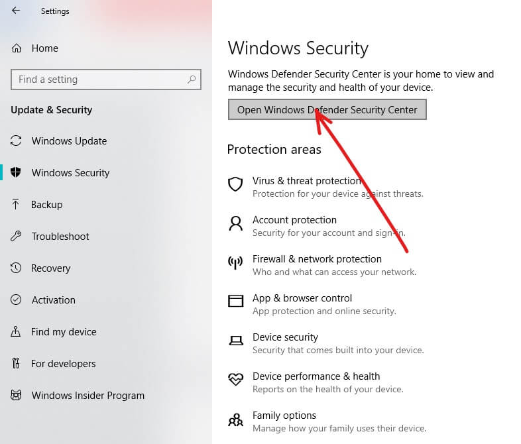521x444 pixels.
Task: Go to For developers section
Action: [x=63, y=364]
